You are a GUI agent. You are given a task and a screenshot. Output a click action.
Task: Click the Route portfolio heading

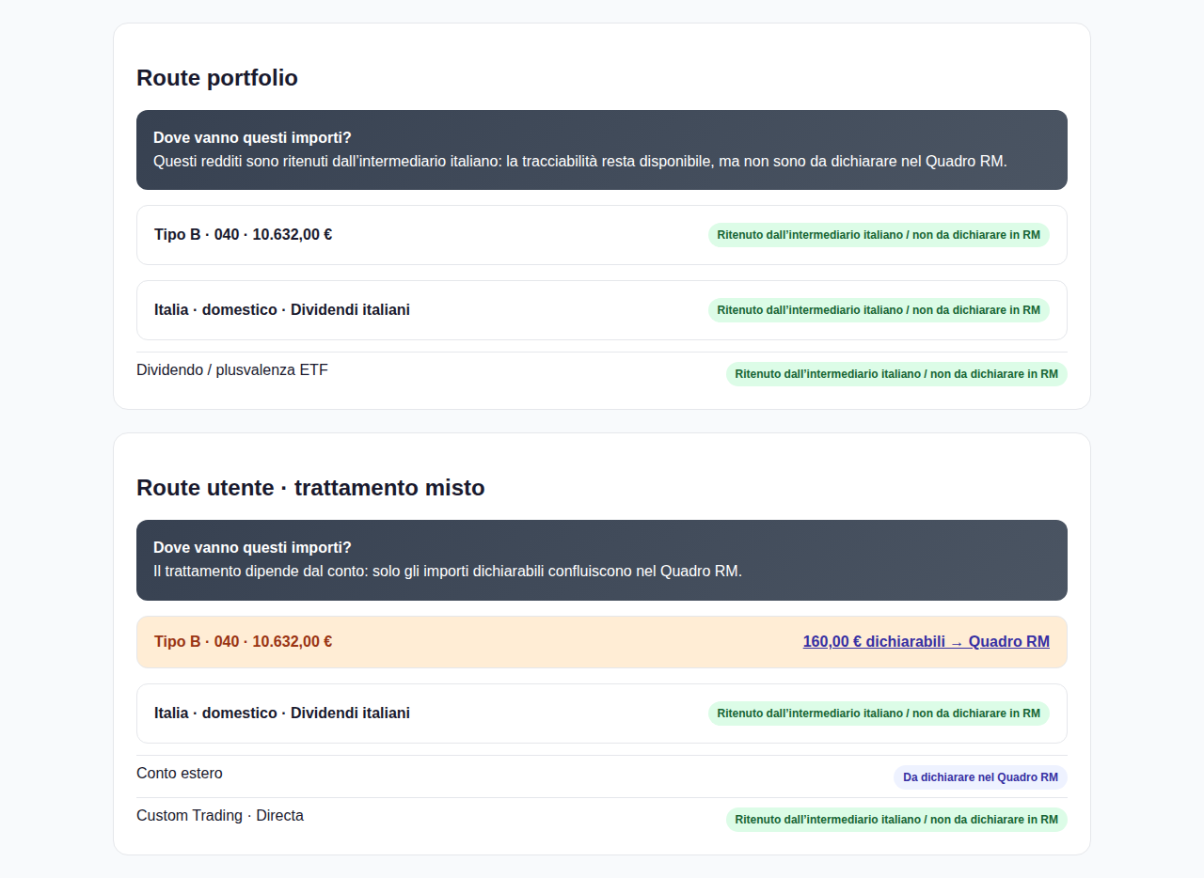pyautogui.click(x=217, y=78)
